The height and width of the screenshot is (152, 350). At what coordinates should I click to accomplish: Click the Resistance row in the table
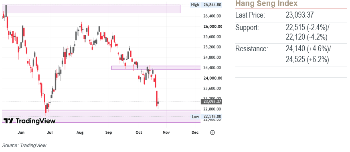point(291,54)
